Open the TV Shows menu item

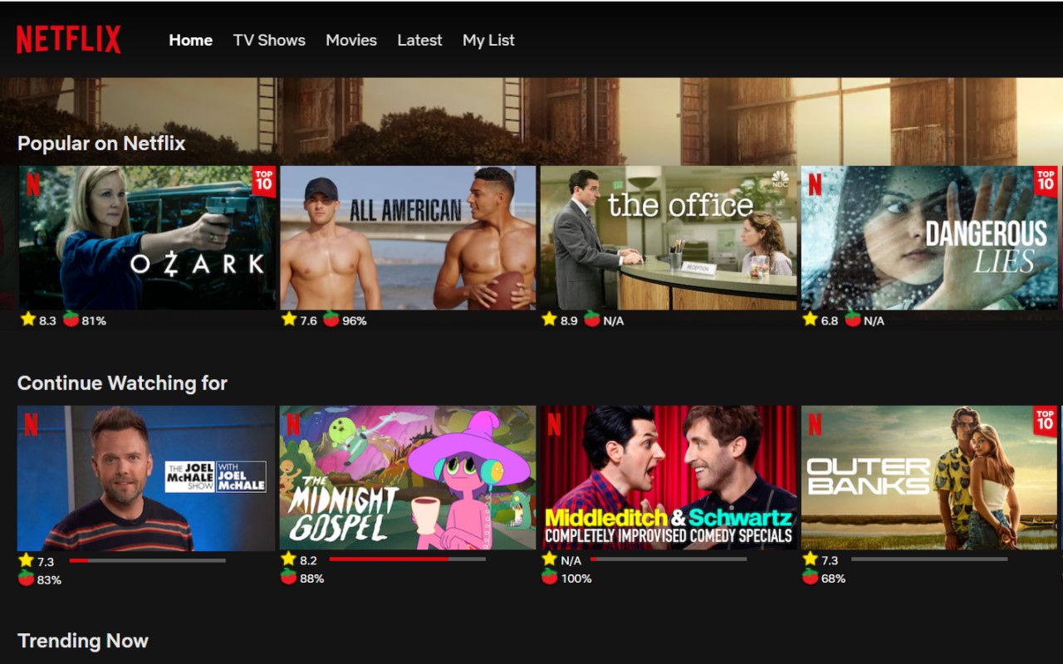(269, 40)
